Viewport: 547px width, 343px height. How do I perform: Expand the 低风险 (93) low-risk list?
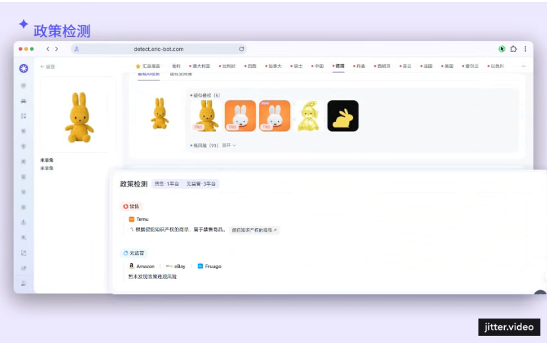tap(229, 145)
